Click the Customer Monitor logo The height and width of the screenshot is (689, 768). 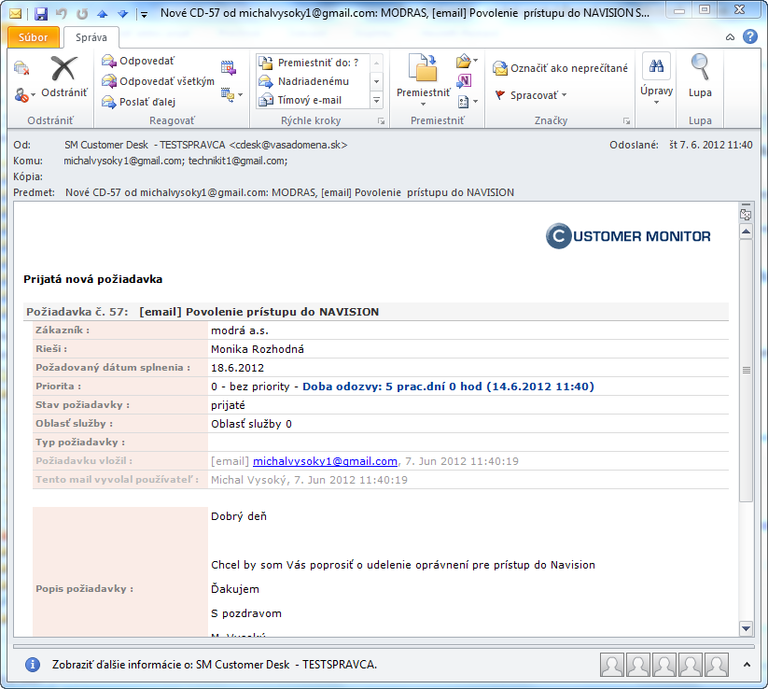click(628, 236)
